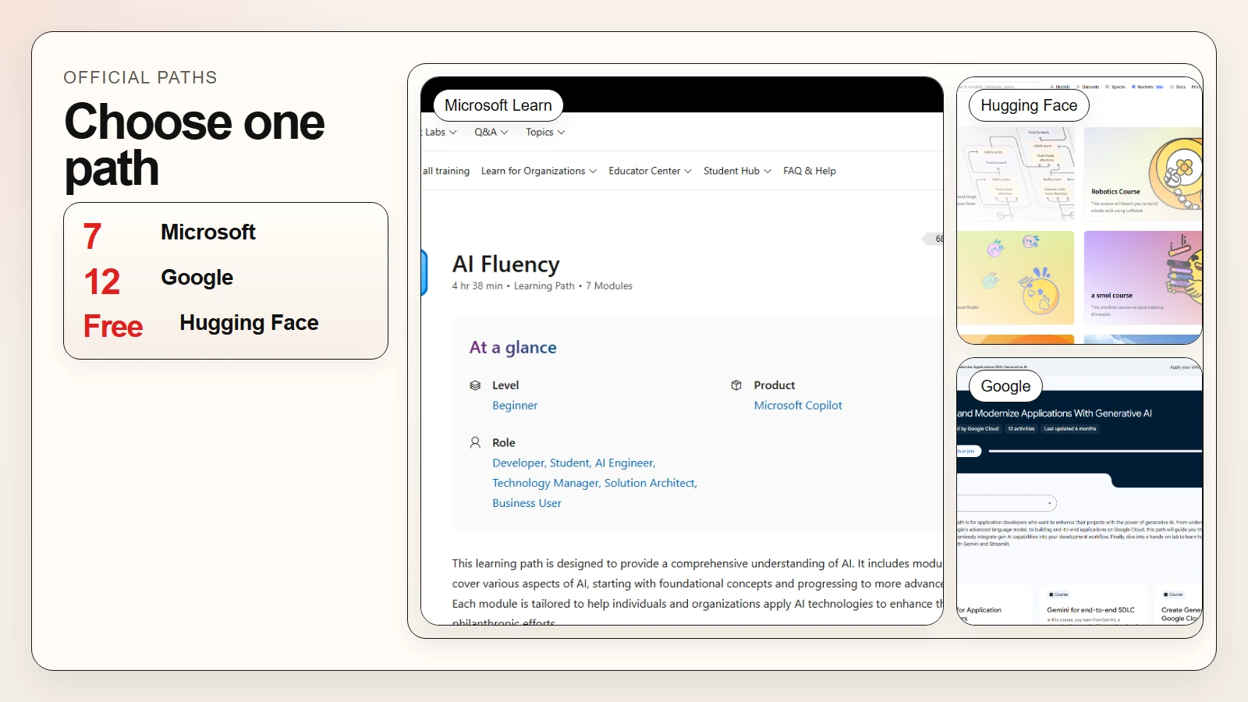The image size is (1248, 702).
Task: Click the red Free label
Action: [x=113, y=326]
